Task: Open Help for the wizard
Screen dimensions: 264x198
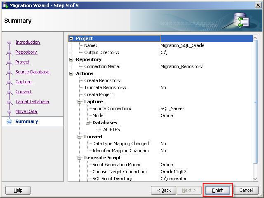Action: [x=18, y=190]
